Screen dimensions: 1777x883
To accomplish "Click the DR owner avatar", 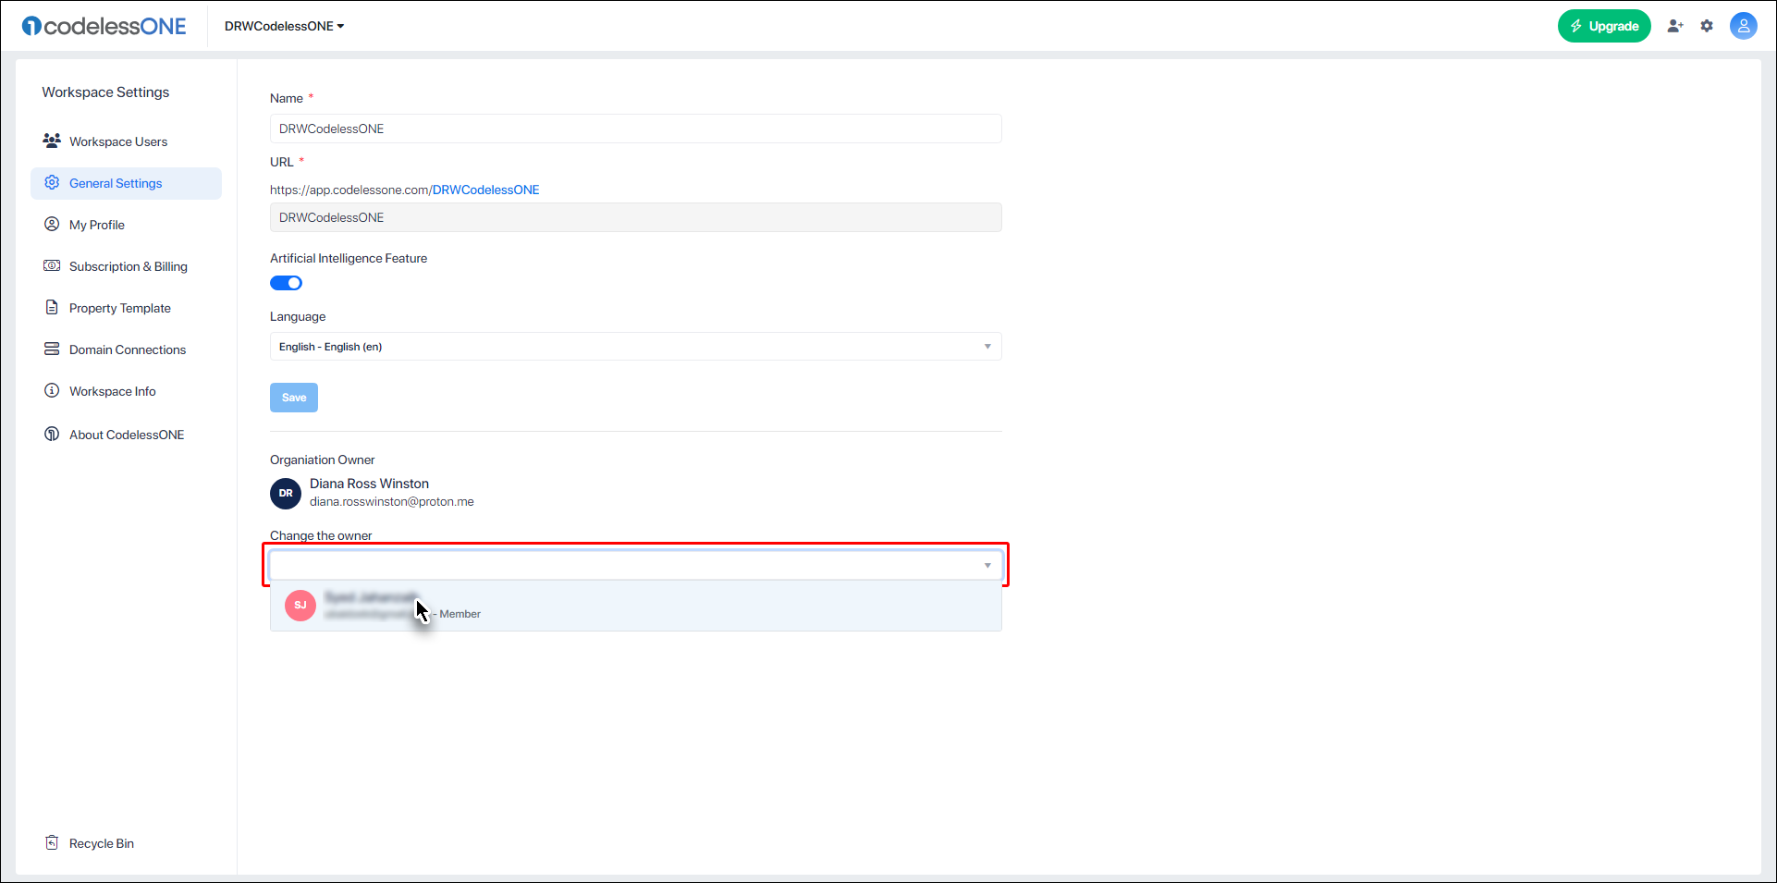I will [286, 494].
